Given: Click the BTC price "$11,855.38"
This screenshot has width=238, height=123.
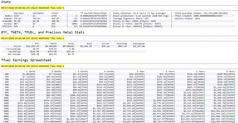Looking at the screenshot, I should [33, 46].
